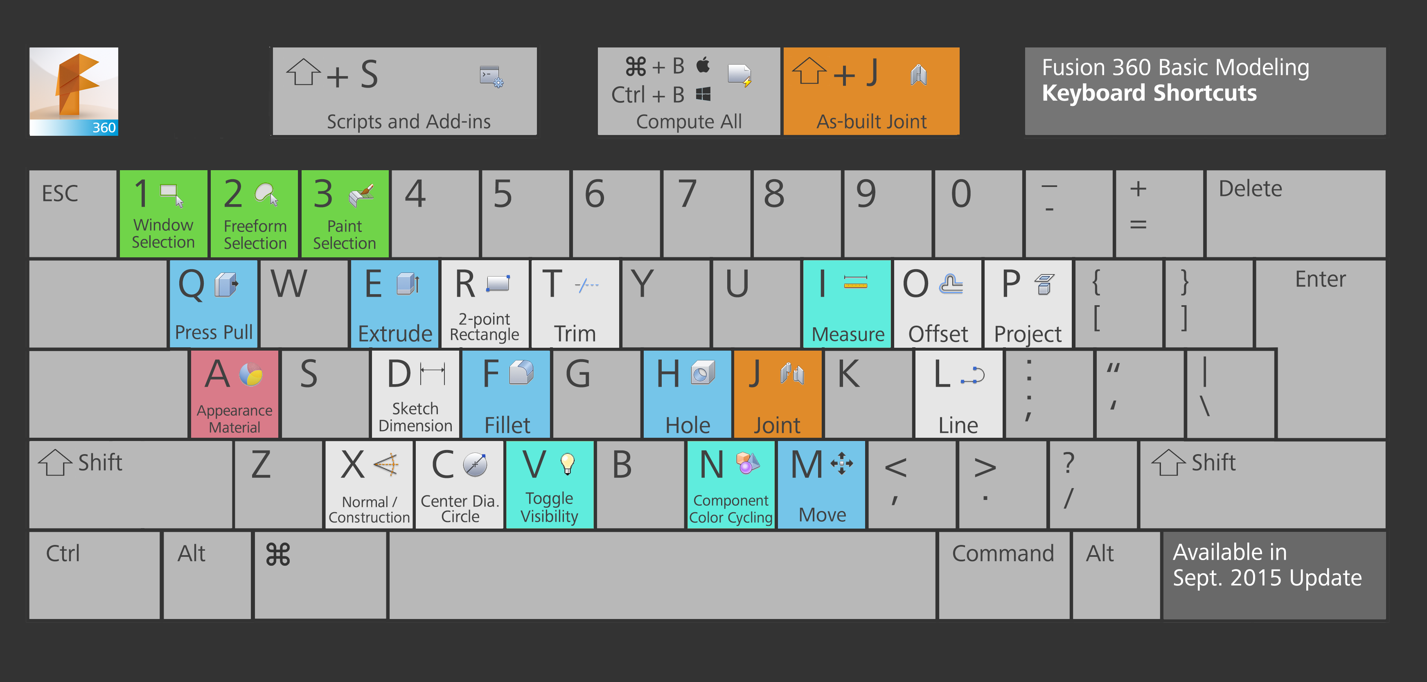Click the Fillet icon on the F key

521,372
